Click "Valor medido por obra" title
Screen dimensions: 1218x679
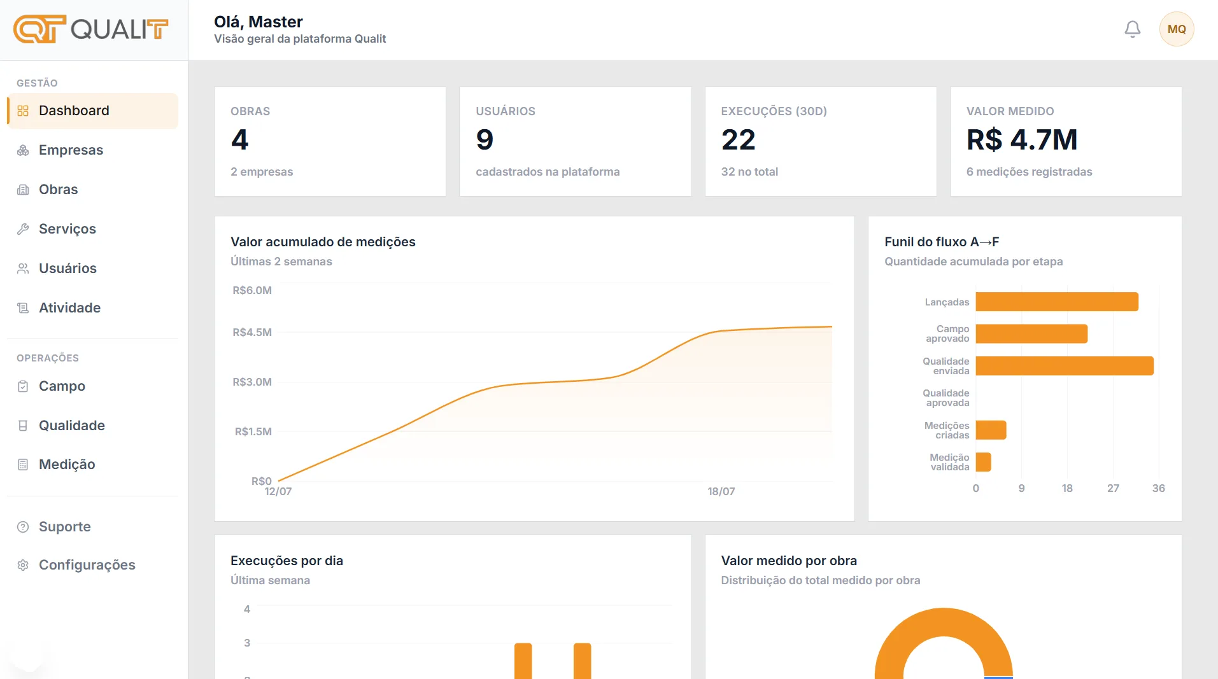(789, 561)
